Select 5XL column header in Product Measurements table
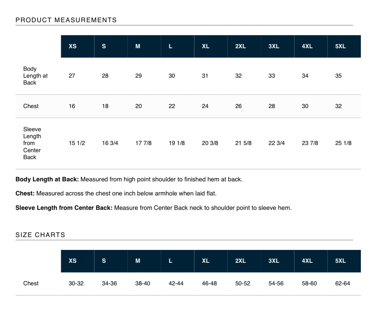Viewport: 373px width, 311px height. (x=340, y=46)
